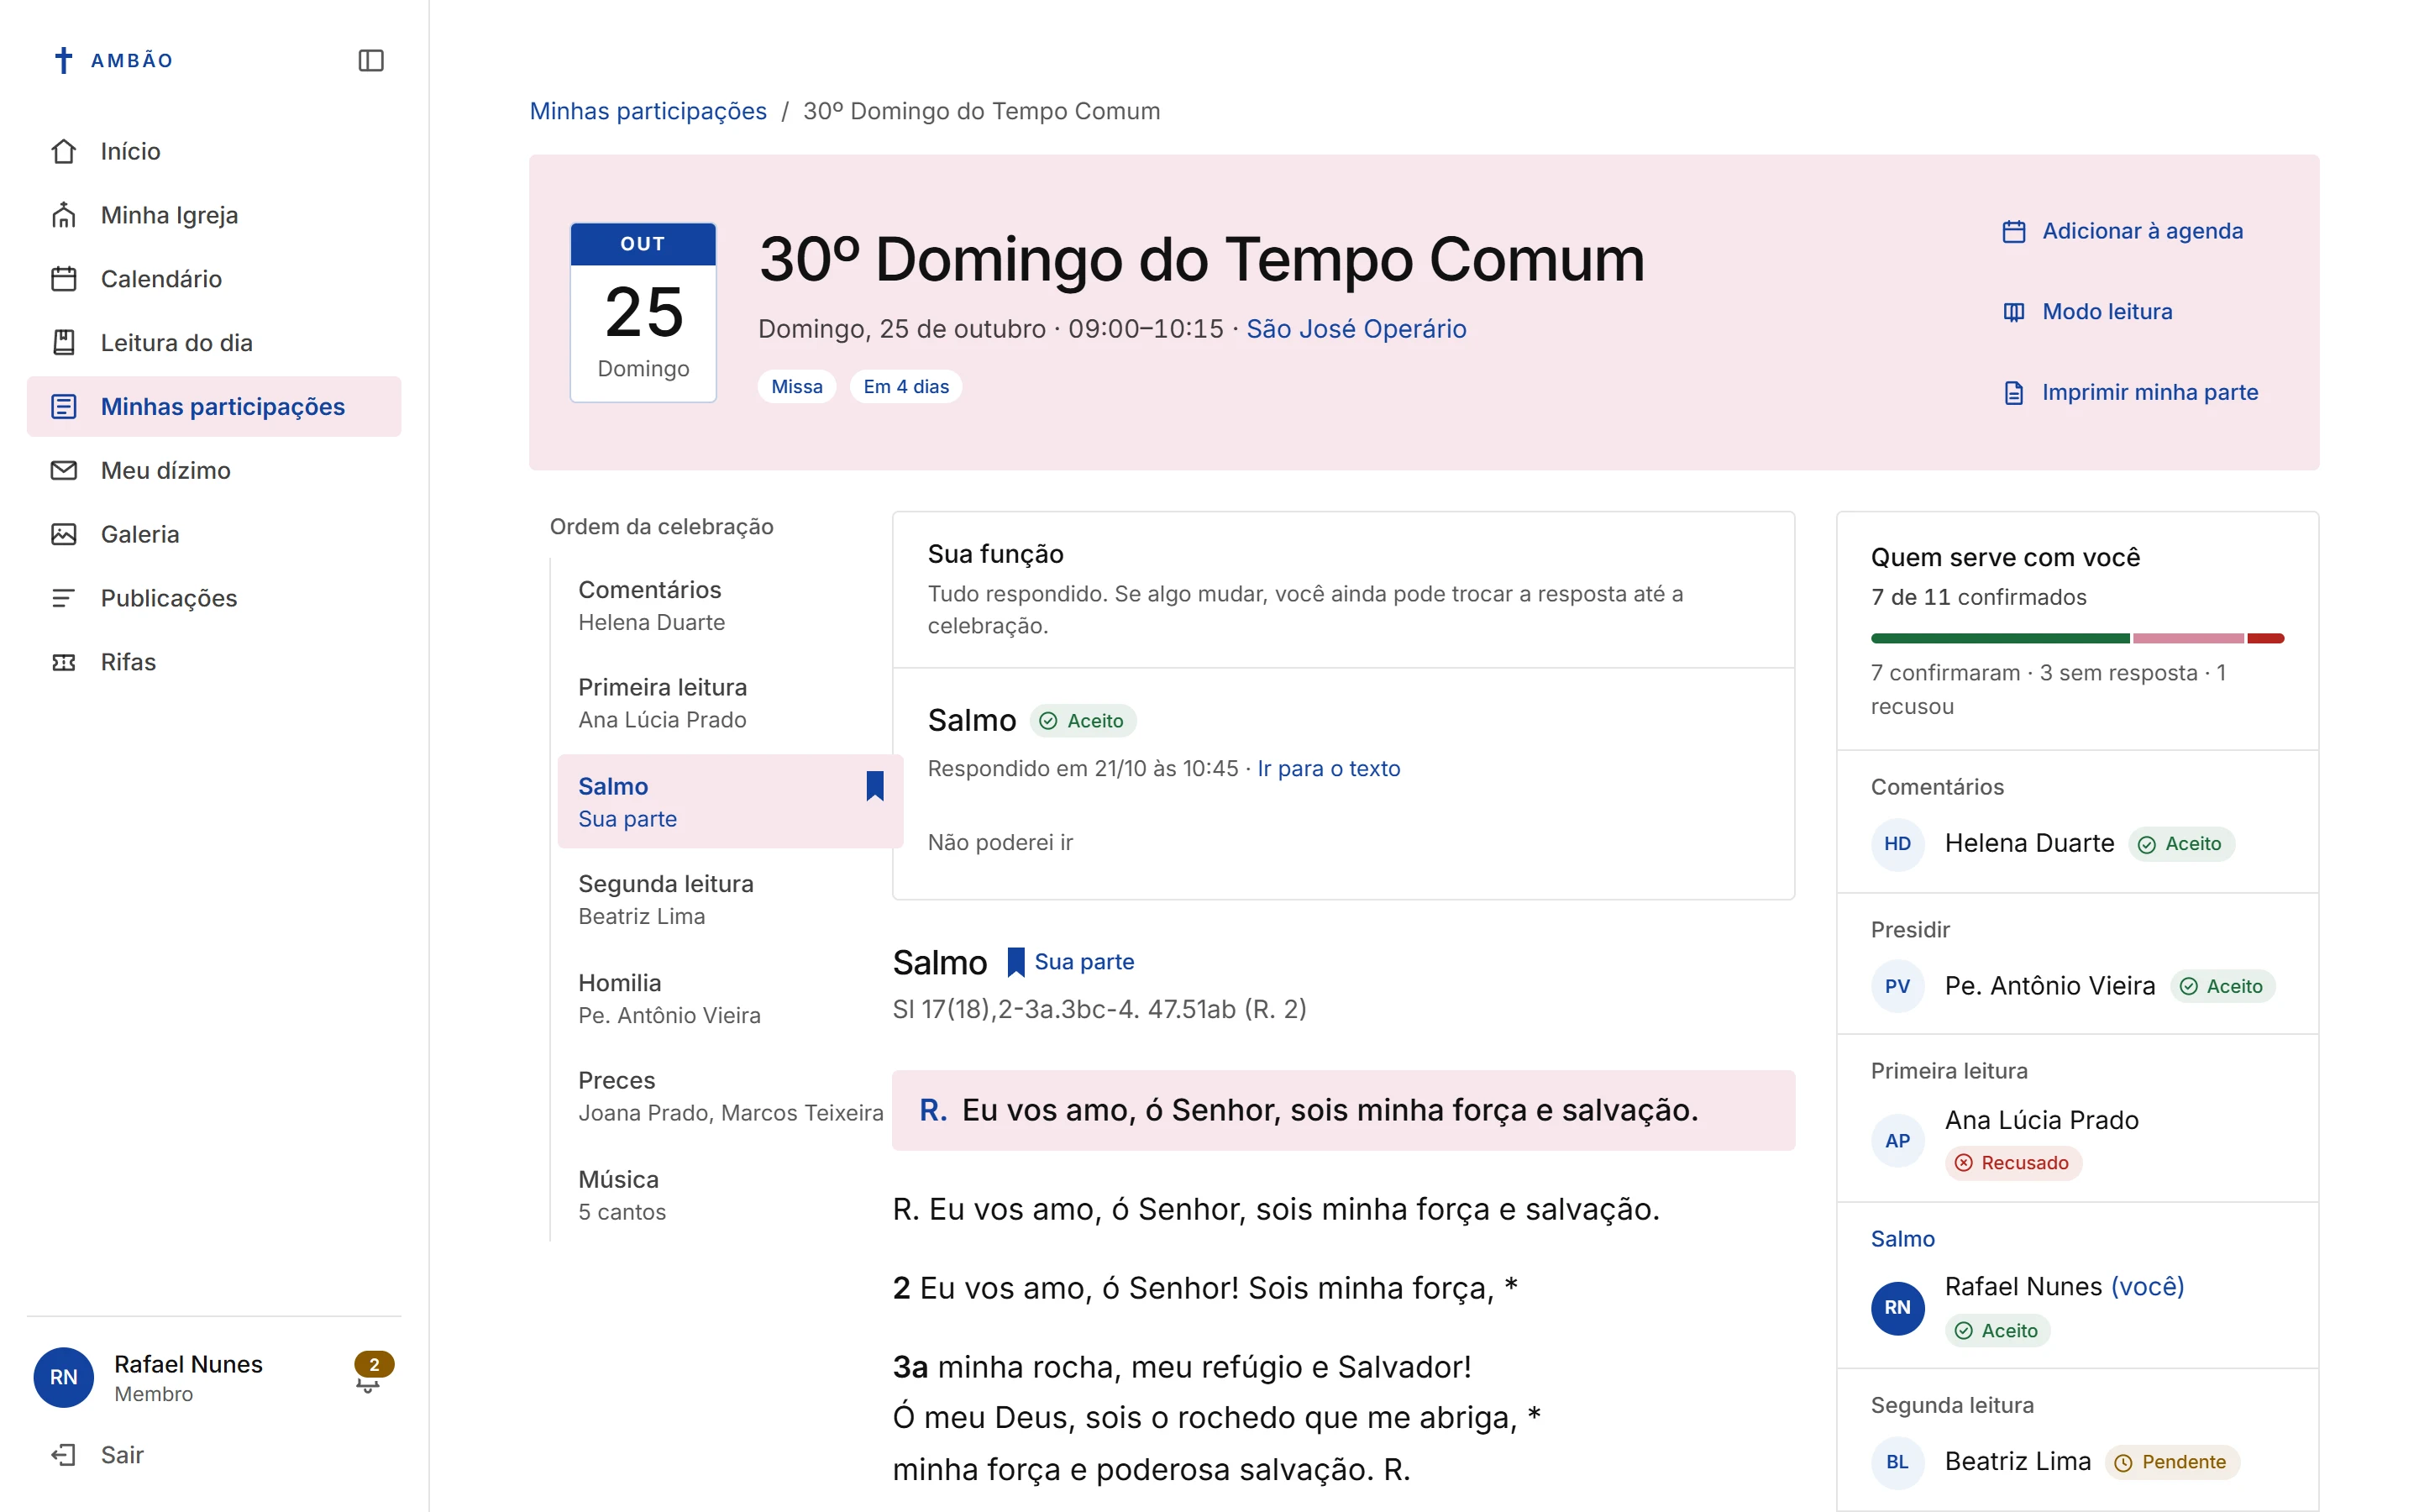Click Ana Lúcia Prado Recusado badge
Viewport: 2419px width, 1512px height.
coord(2013,1163)
